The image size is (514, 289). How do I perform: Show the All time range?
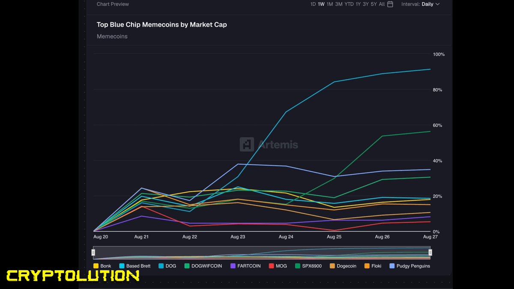click(382, 4)
